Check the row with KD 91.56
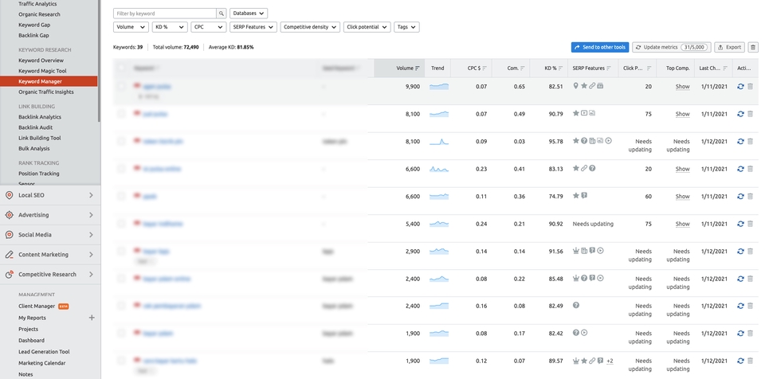The height and width of the screenshot is (379, 765). [121, 251]
